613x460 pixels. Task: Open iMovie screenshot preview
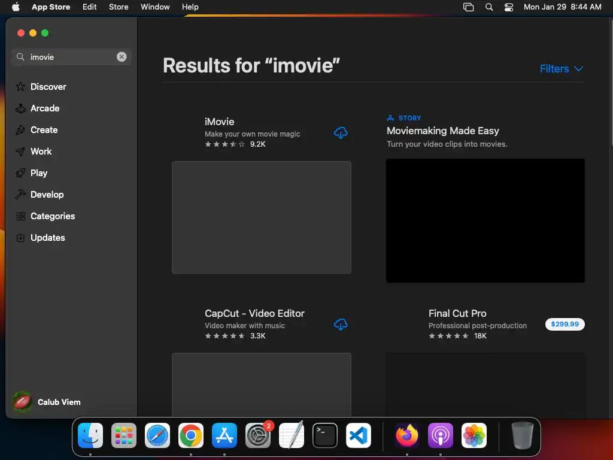point(261,217)
